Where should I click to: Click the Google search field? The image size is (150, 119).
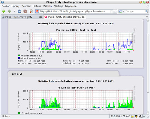point(135,11)
